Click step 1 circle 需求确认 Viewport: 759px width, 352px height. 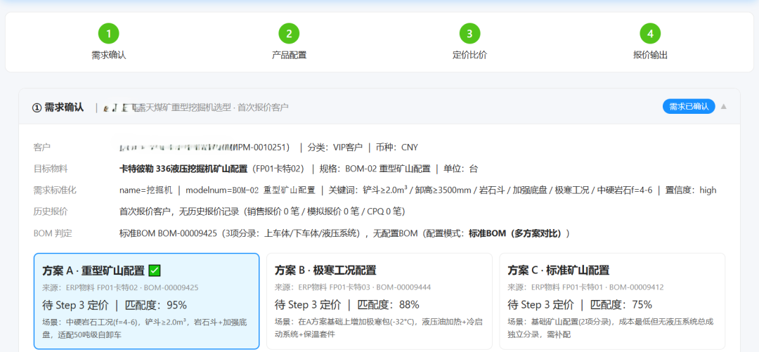pyautogui.click(x=108, y=34)
